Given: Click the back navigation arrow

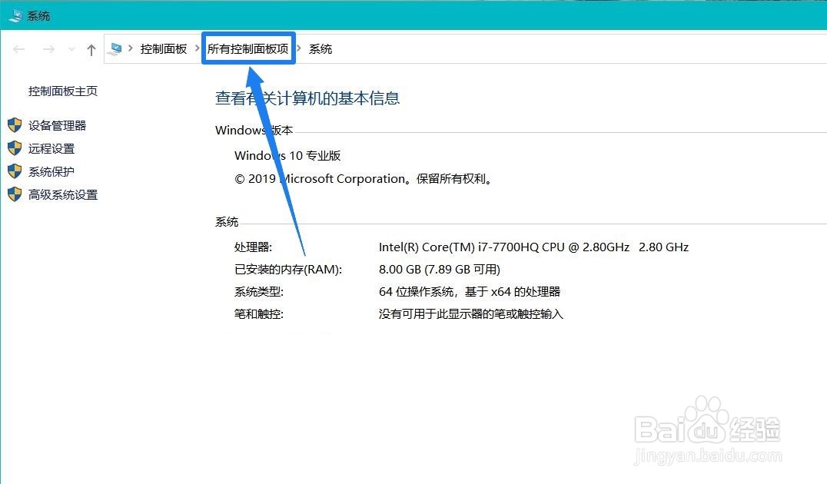Looking at the screenshot, I should pos(18,48).
